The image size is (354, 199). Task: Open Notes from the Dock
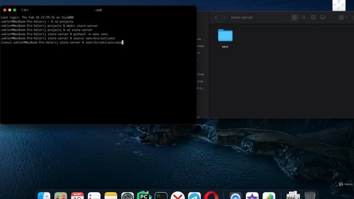[x=111, y=195]
